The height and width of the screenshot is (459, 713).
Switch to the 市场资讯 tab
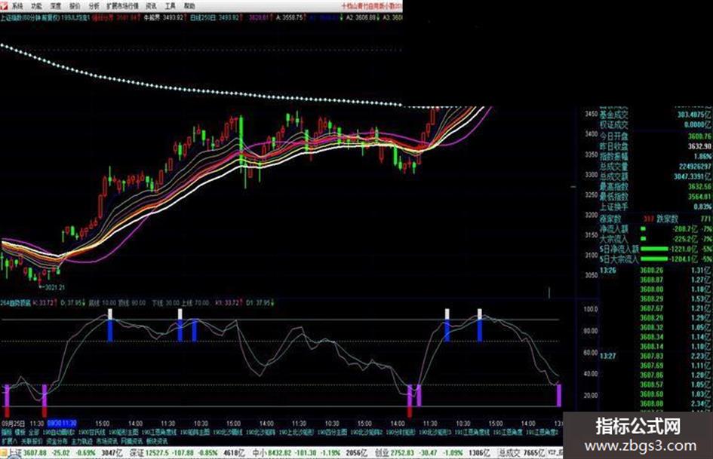[106, 441]
